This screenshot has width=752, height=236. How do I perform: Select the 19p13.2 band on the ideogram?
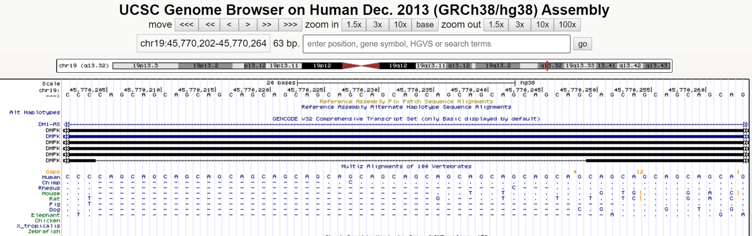coord(206,66)
